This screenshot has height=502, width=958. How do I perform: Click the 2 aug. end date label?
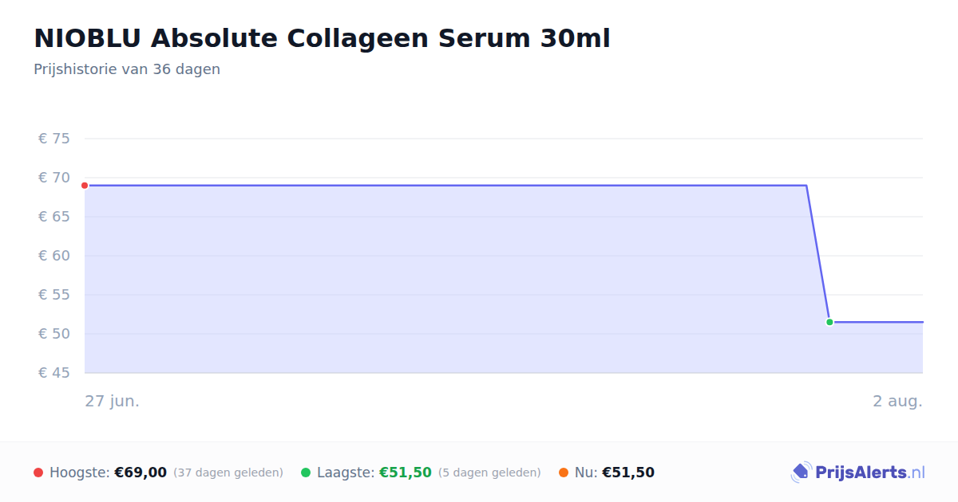coord(897,401)
